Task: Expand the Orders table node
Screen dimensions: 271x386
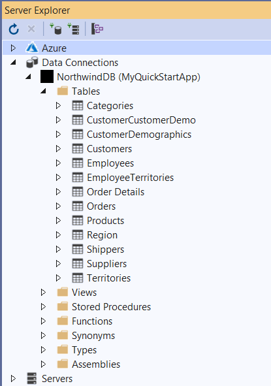Action: click(x=58, y=206)
